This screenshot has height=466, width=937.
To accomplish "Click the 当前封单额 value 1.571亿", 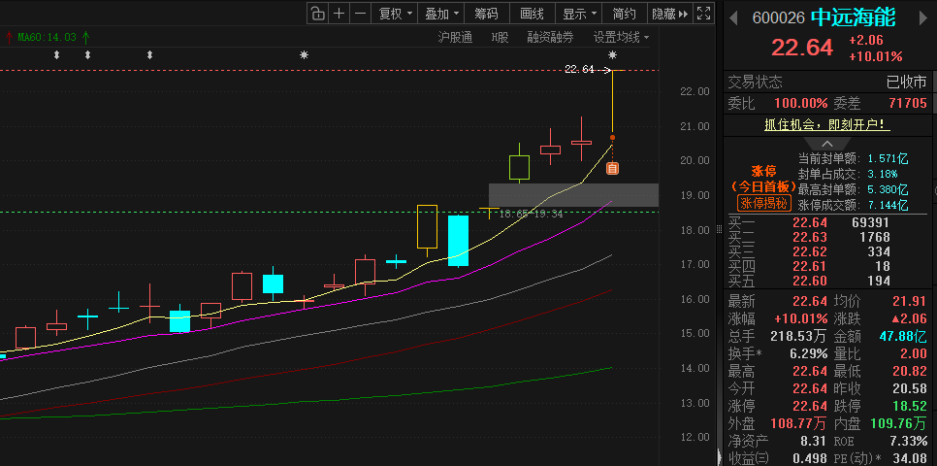I will [x=888, y=158].
